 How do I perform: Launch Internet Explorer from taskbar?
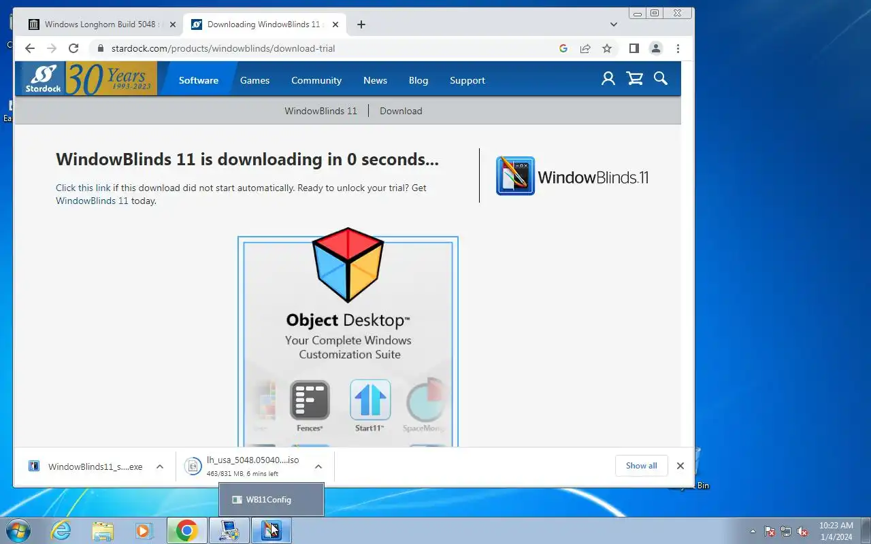61,530
